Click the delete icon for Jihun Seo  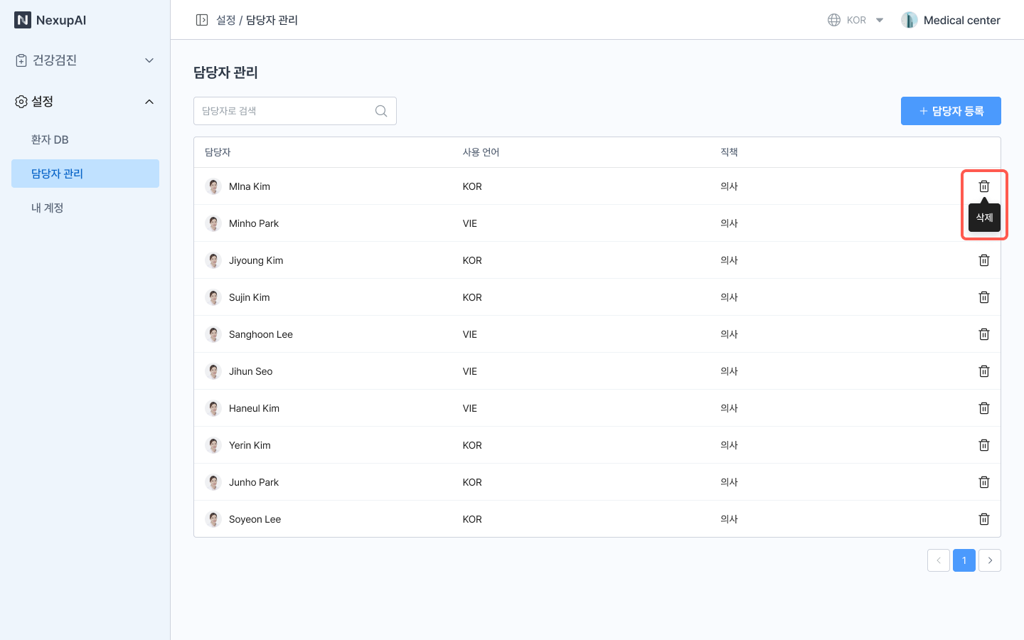(x=983, y=371)
